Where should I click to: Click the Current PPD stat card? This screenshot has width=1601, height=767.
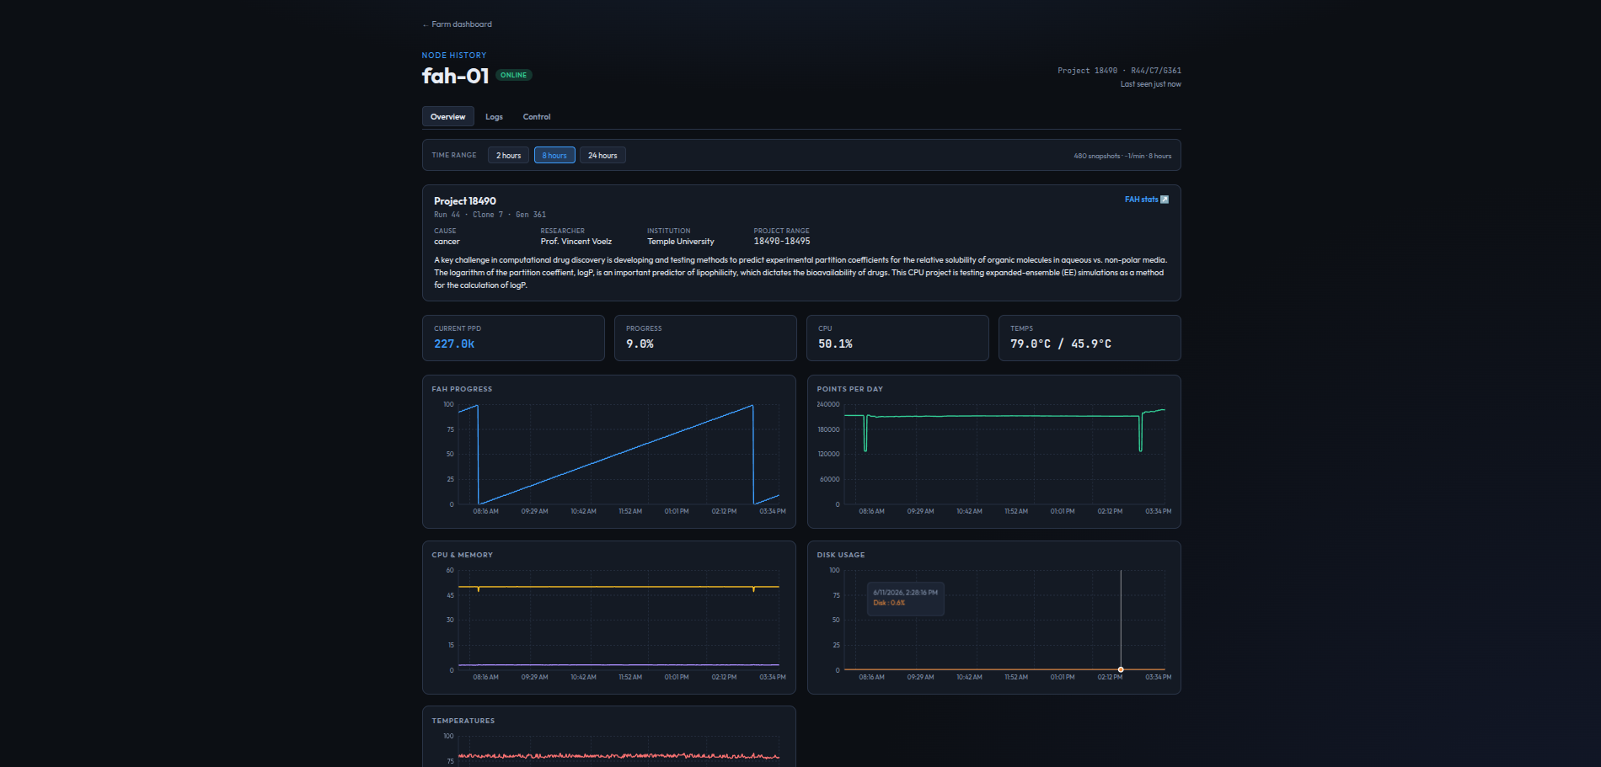[x=513, y=338]
